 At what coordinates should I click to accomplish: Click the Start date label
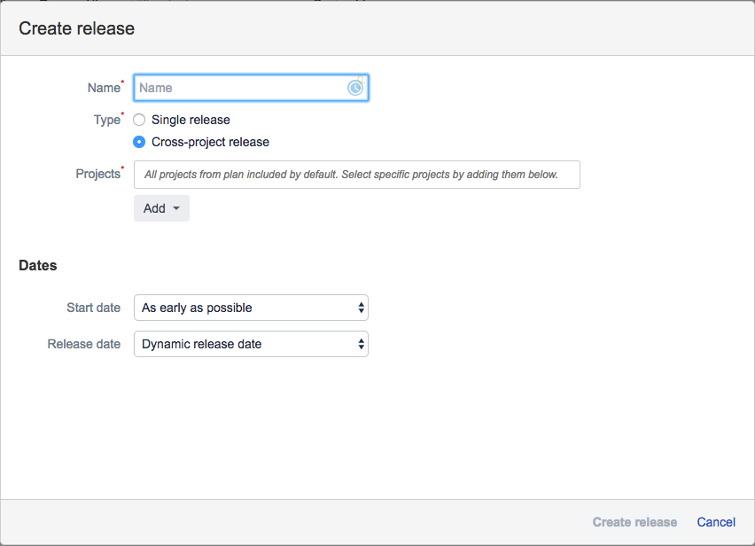[93, 308]
